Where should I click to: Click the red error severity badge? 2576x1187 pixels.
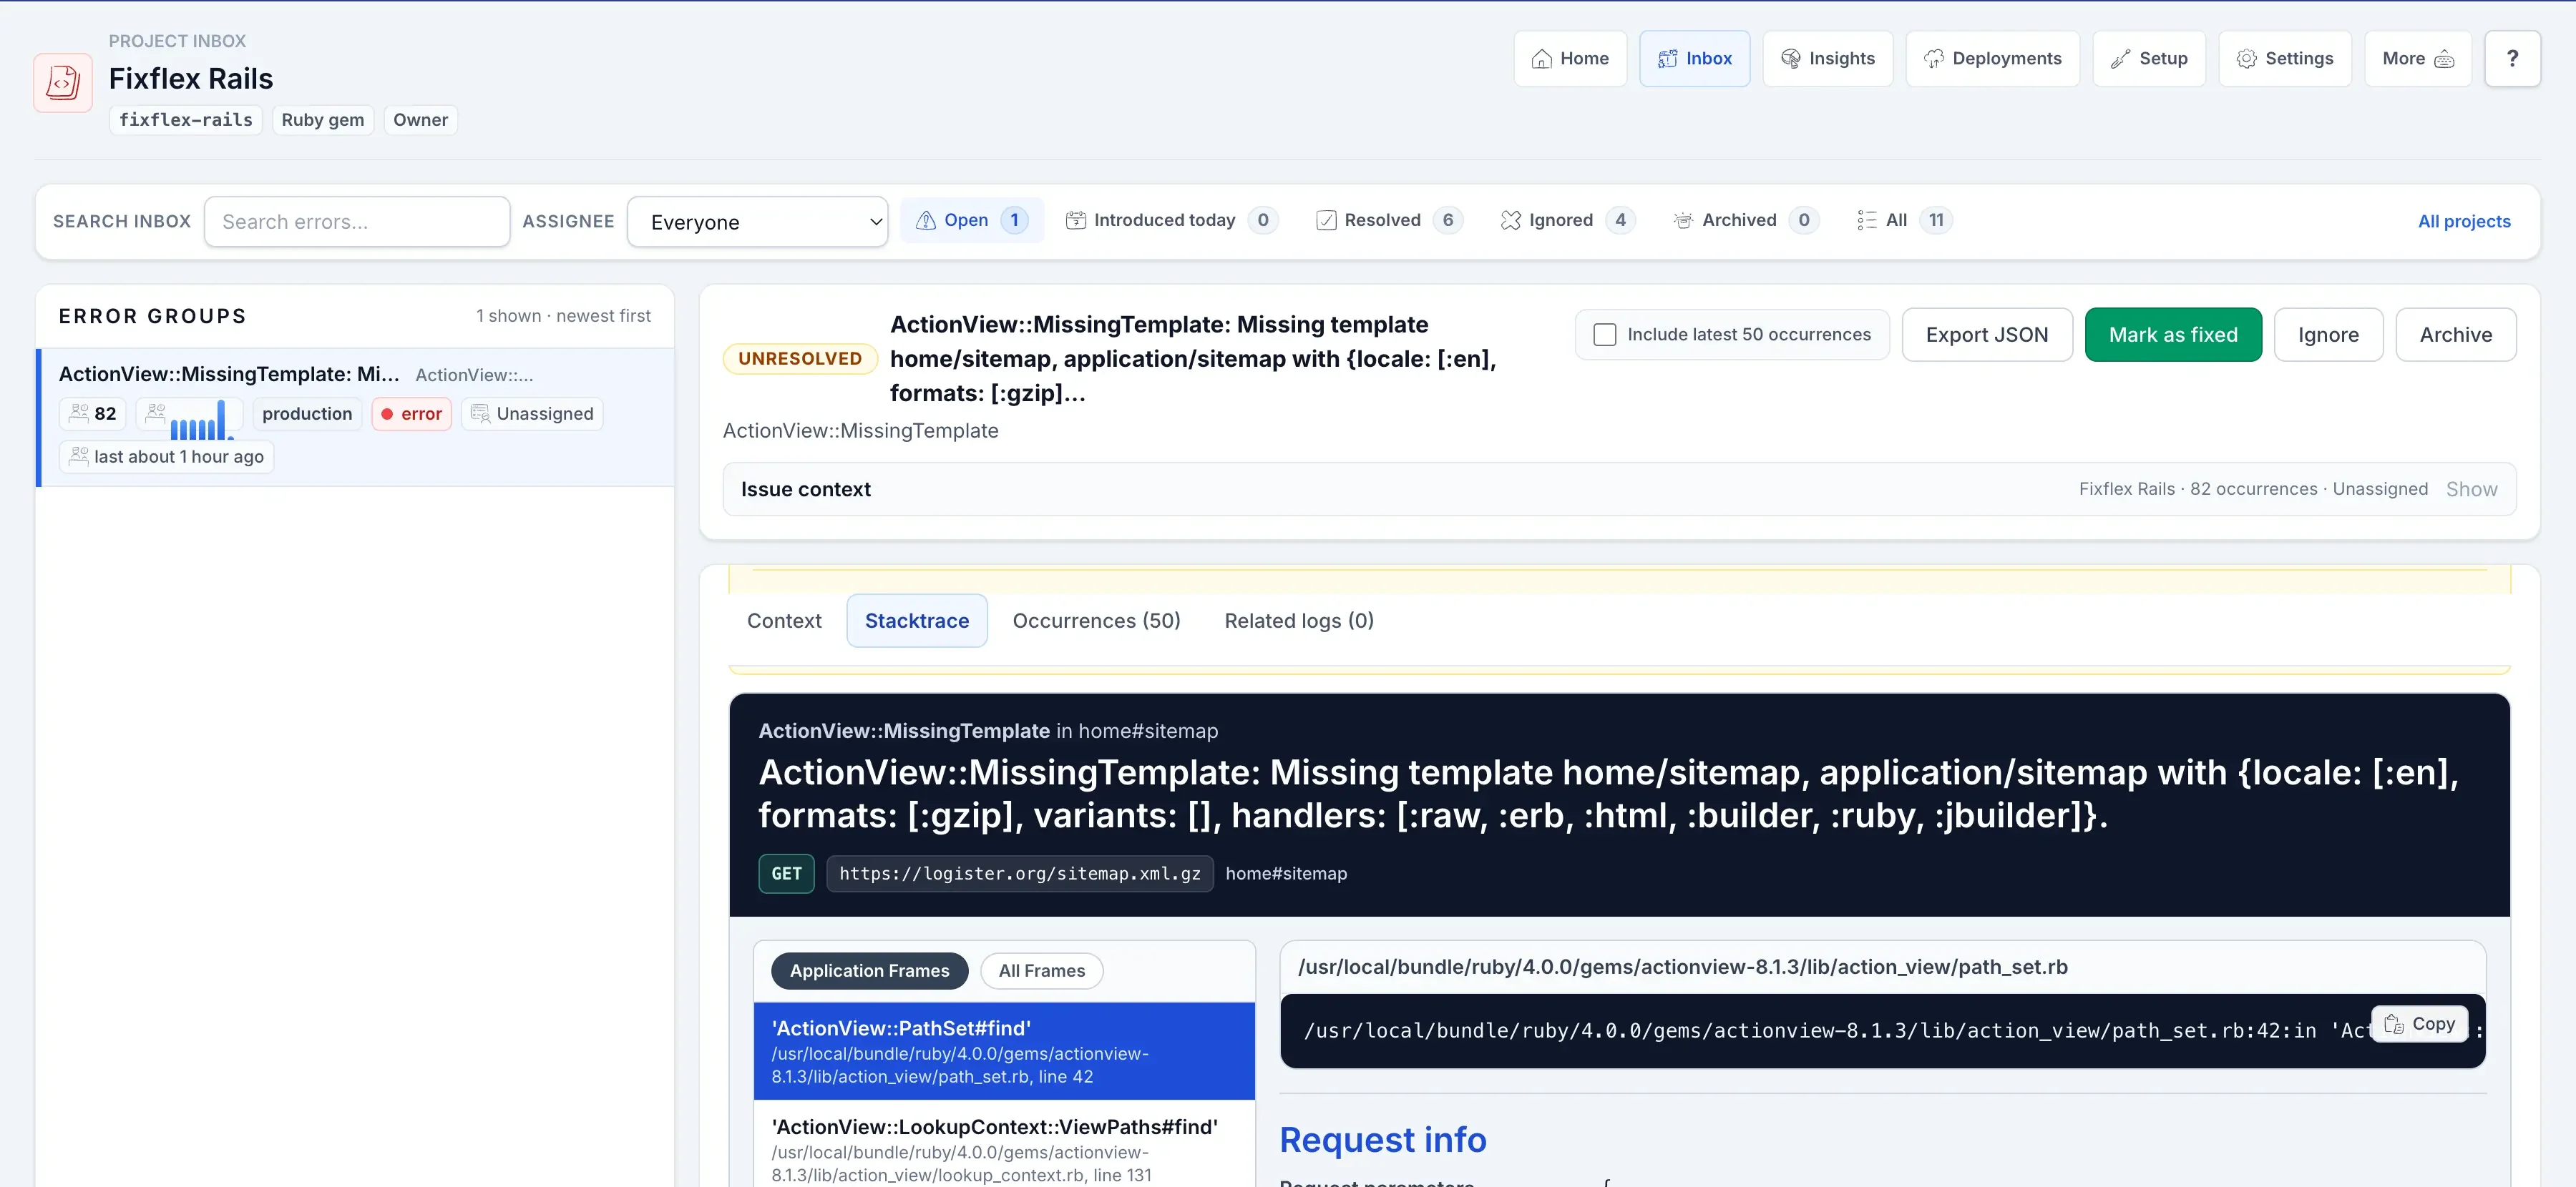tap(412, 413)
